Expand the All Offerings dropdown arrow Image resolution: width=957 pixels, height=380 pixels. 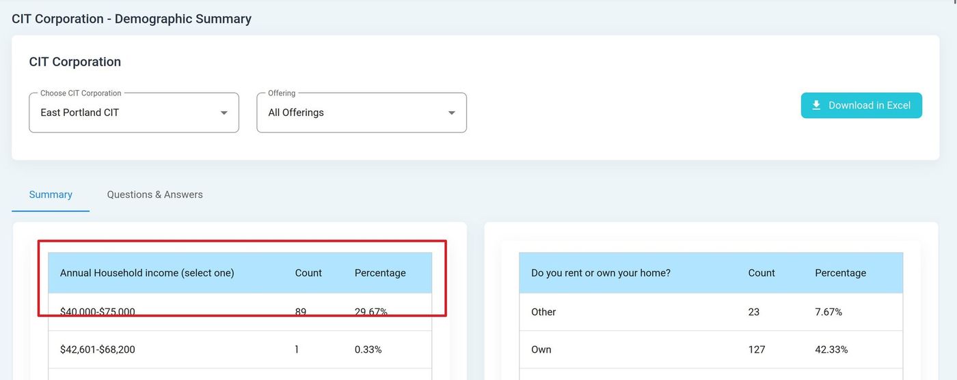click(451, 113)
